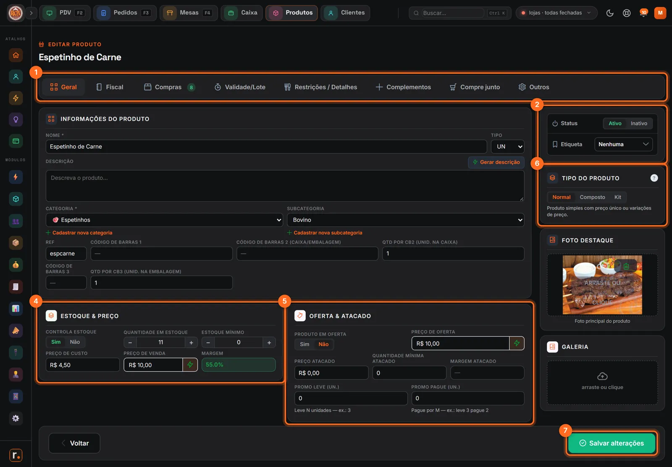Toggle dark mode with the moon icon
Screen dimensions: 672x467
click(x=610, y=13)
